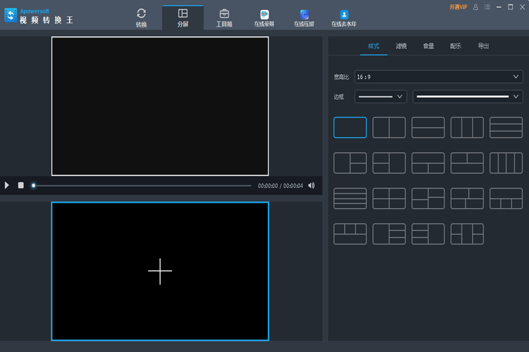Screen dimensions: 529x352
Task: Click the video progress slider track
Action: tap(142, 186)
